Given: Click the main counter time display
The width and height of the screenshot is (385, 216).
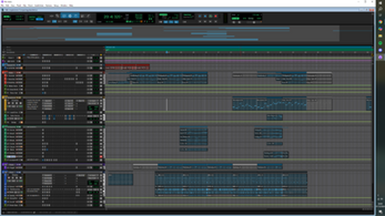Looking at the screenshot, I should pyautogui.click(x=111, y=17).
